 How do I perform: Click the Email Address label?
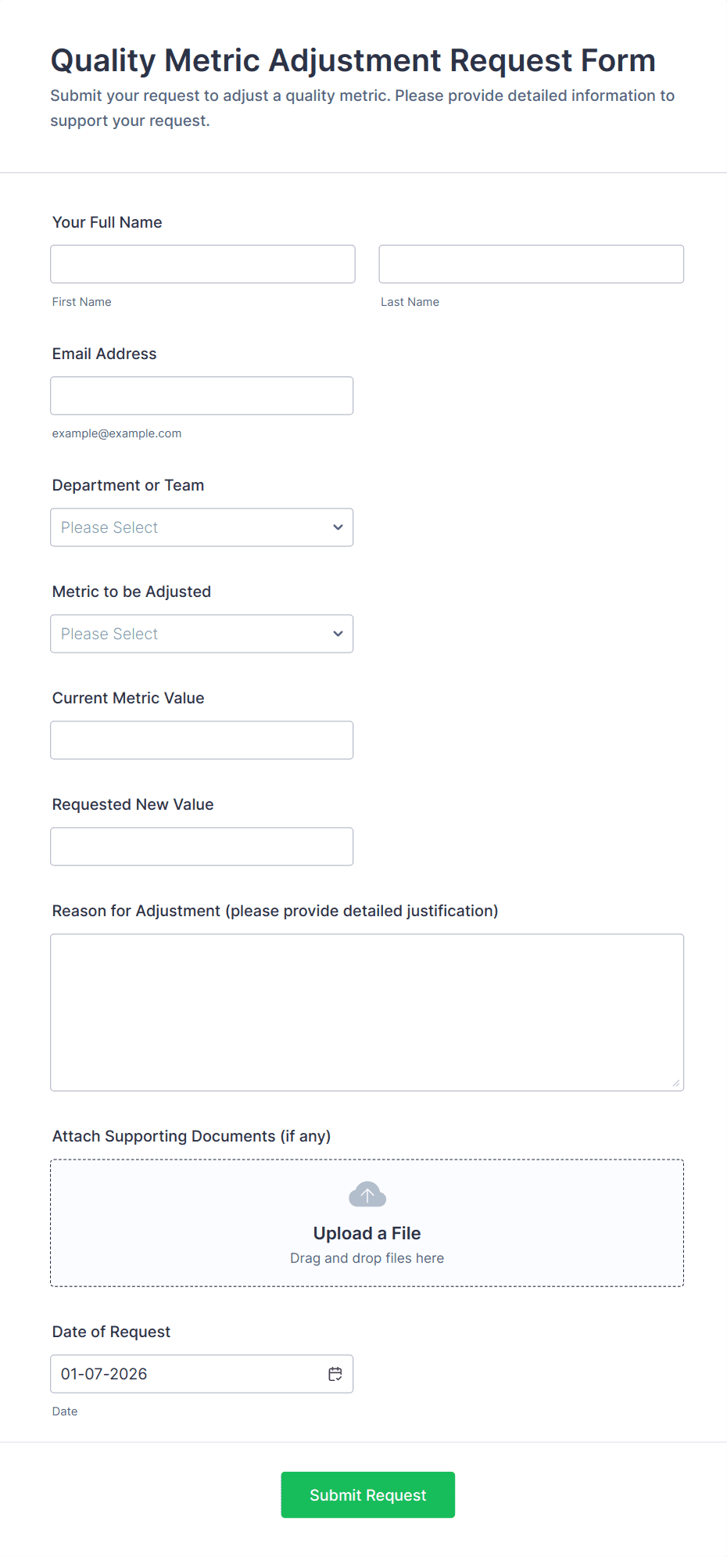[104, 354]
